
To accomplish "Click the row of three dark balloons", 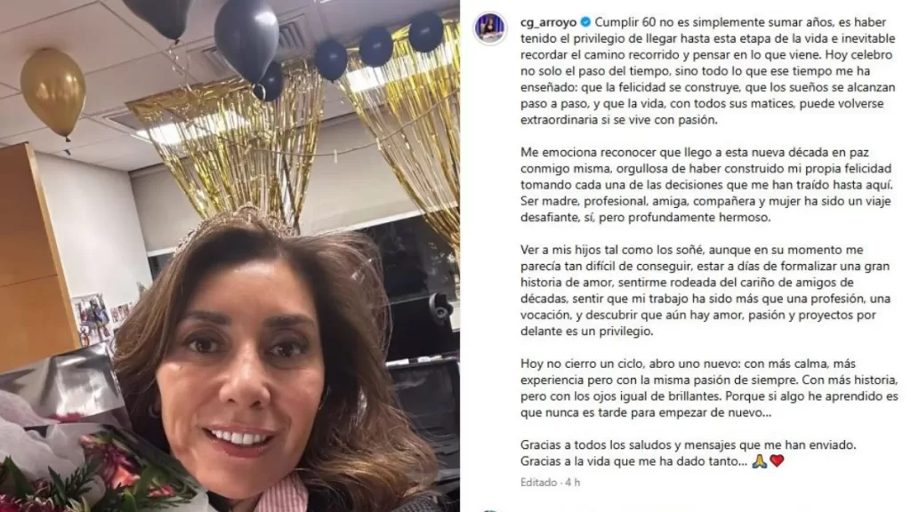I will [378, 45].
